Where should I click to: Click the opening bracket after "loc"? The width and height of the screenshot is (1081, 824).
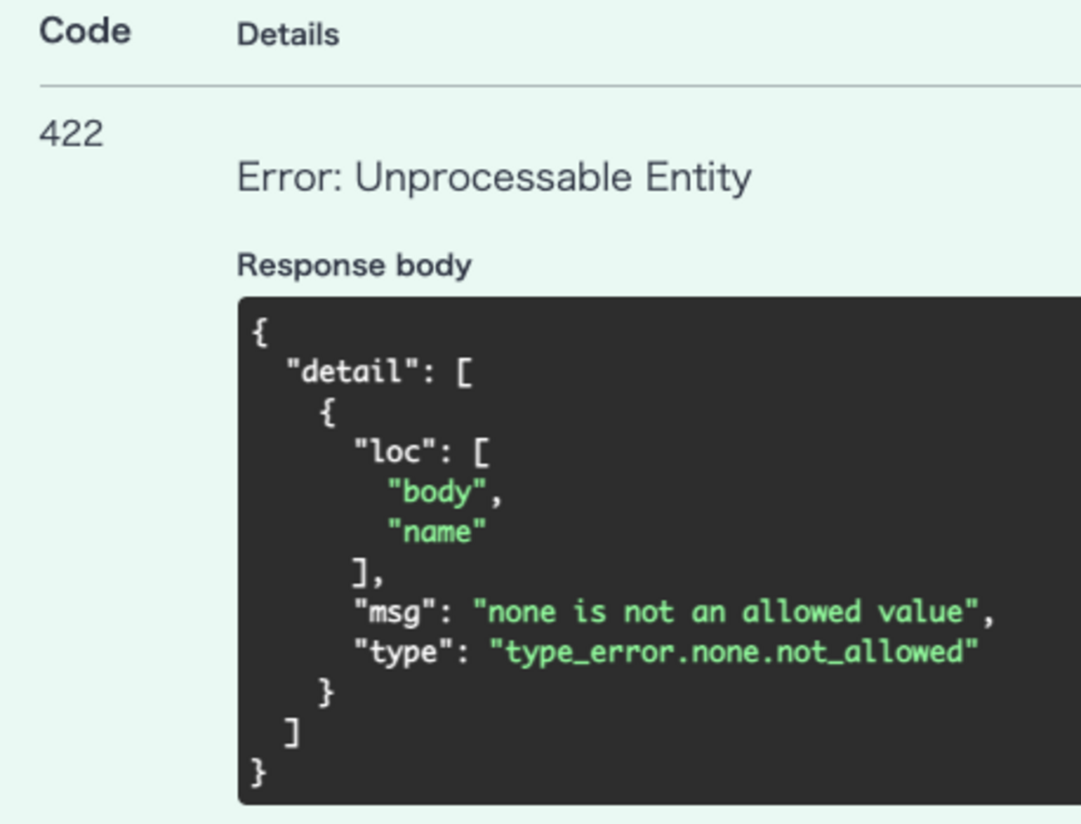click(x=481, y=452)
